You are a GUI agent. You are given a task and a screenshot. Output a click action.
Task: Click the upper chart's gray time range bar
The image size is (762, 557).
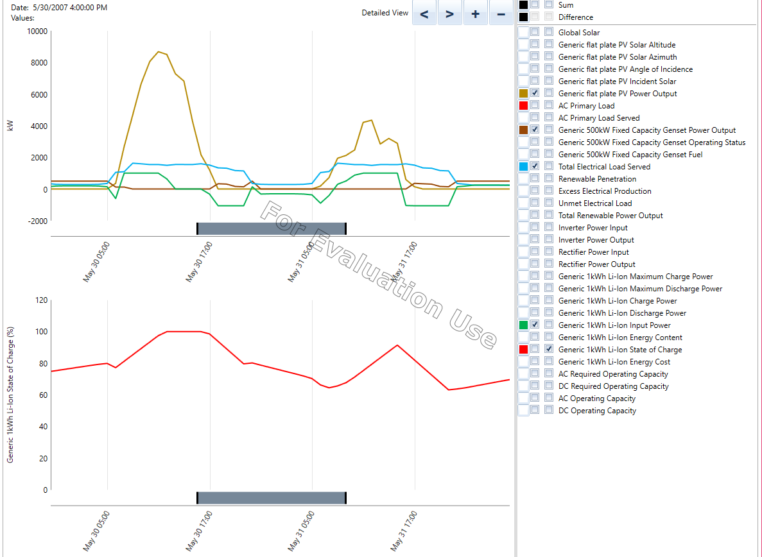[x=271, y=228]
